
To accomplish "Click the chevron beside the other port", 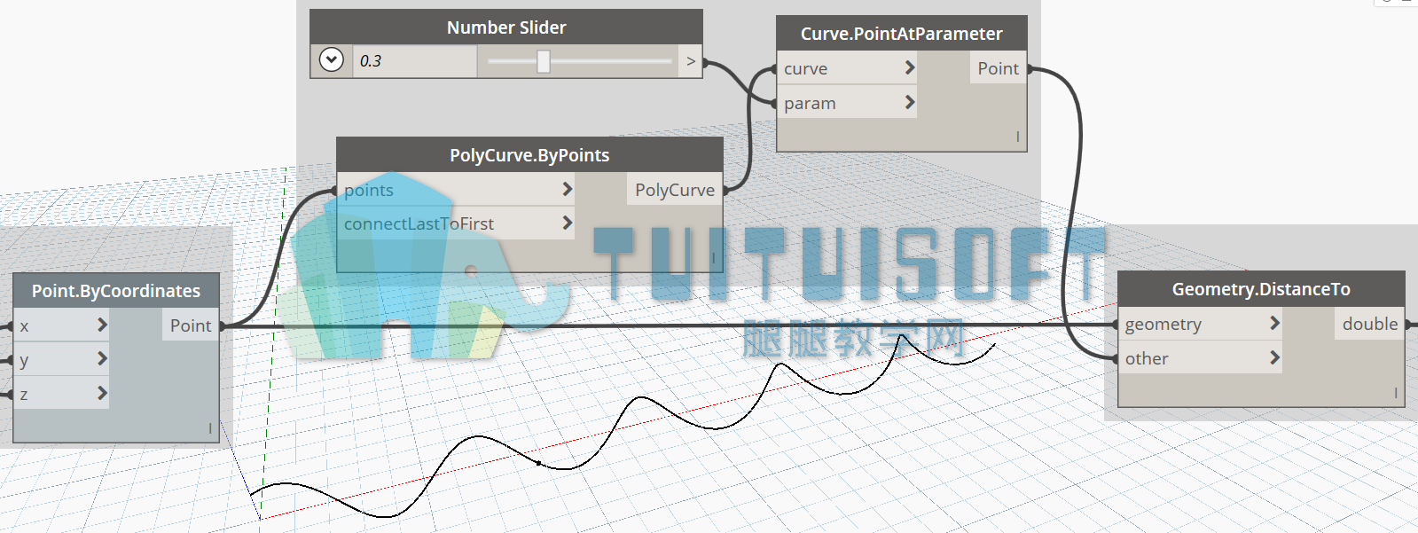I will (1274, 357).
